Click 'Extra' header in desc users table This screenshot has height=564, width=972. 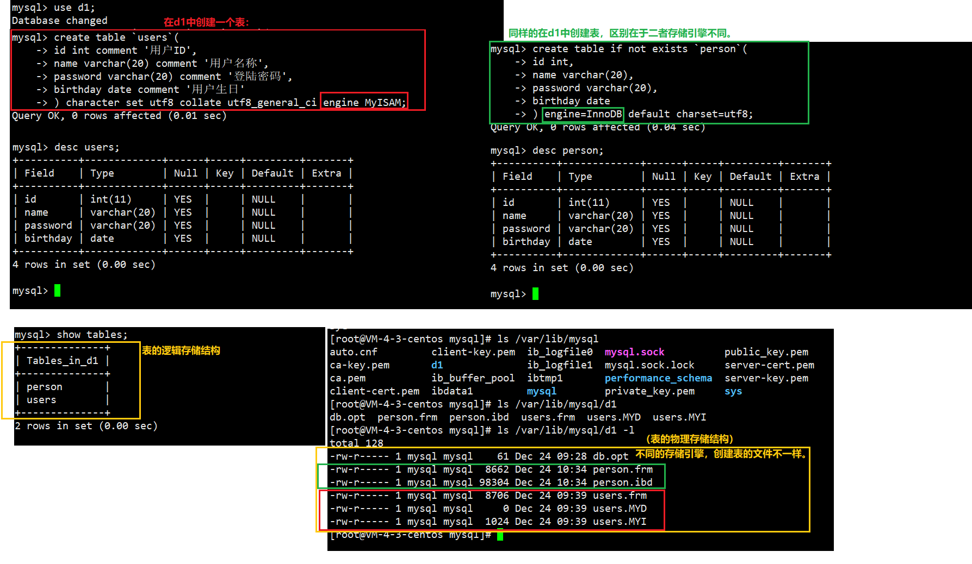[x=326, y=173]
